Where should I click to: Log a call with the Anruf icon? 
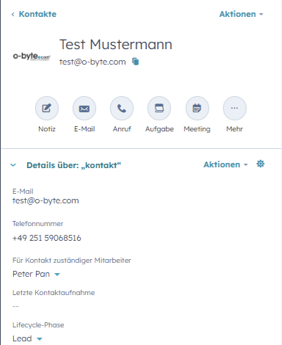[x=122, y=108]
